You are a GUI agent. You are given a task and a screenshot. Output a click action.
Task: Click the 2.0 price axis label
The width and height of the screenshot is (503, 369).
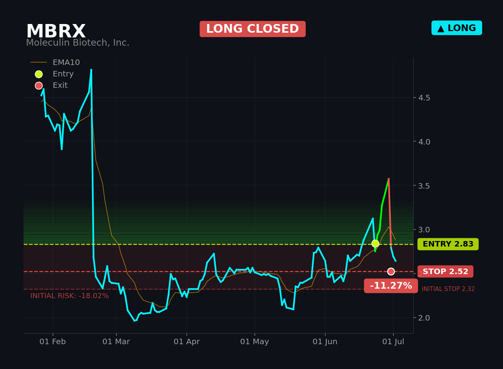pos(424,318)
